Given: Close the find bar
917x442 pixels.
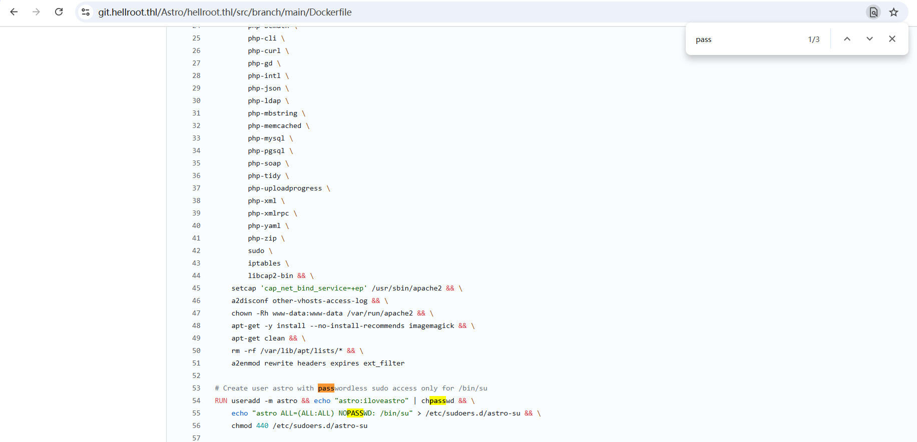Looking at the screenshot, I should (x=892, y=39).
